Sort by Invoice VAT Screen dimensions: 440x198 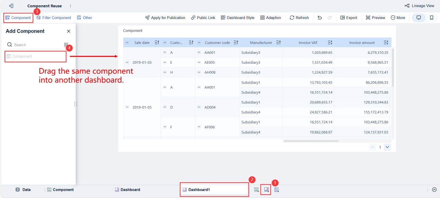[x=330, y=43]
